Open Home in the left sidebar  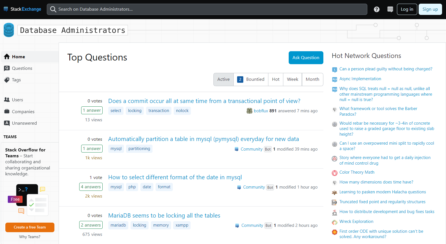click(30, 57)
